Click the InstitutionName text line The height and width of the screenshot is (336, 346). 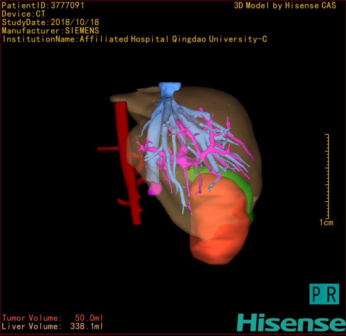click(135, 39)
